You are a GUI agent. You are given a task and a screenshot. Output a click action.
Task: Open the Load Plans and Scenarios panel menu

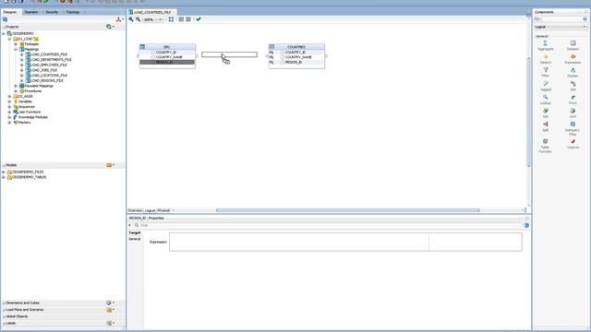tap(110, 310)
